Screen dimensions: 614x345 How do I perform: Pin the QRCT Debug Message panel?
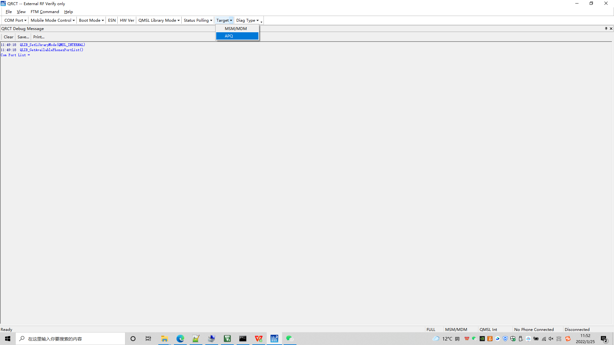click(x=606, y=28)
